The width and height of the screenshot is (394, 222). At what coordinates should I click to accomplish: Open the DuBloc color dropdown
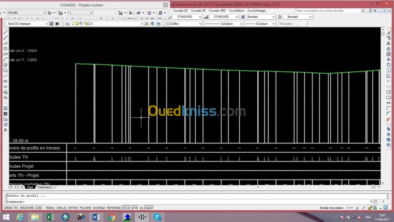(184, 24)
